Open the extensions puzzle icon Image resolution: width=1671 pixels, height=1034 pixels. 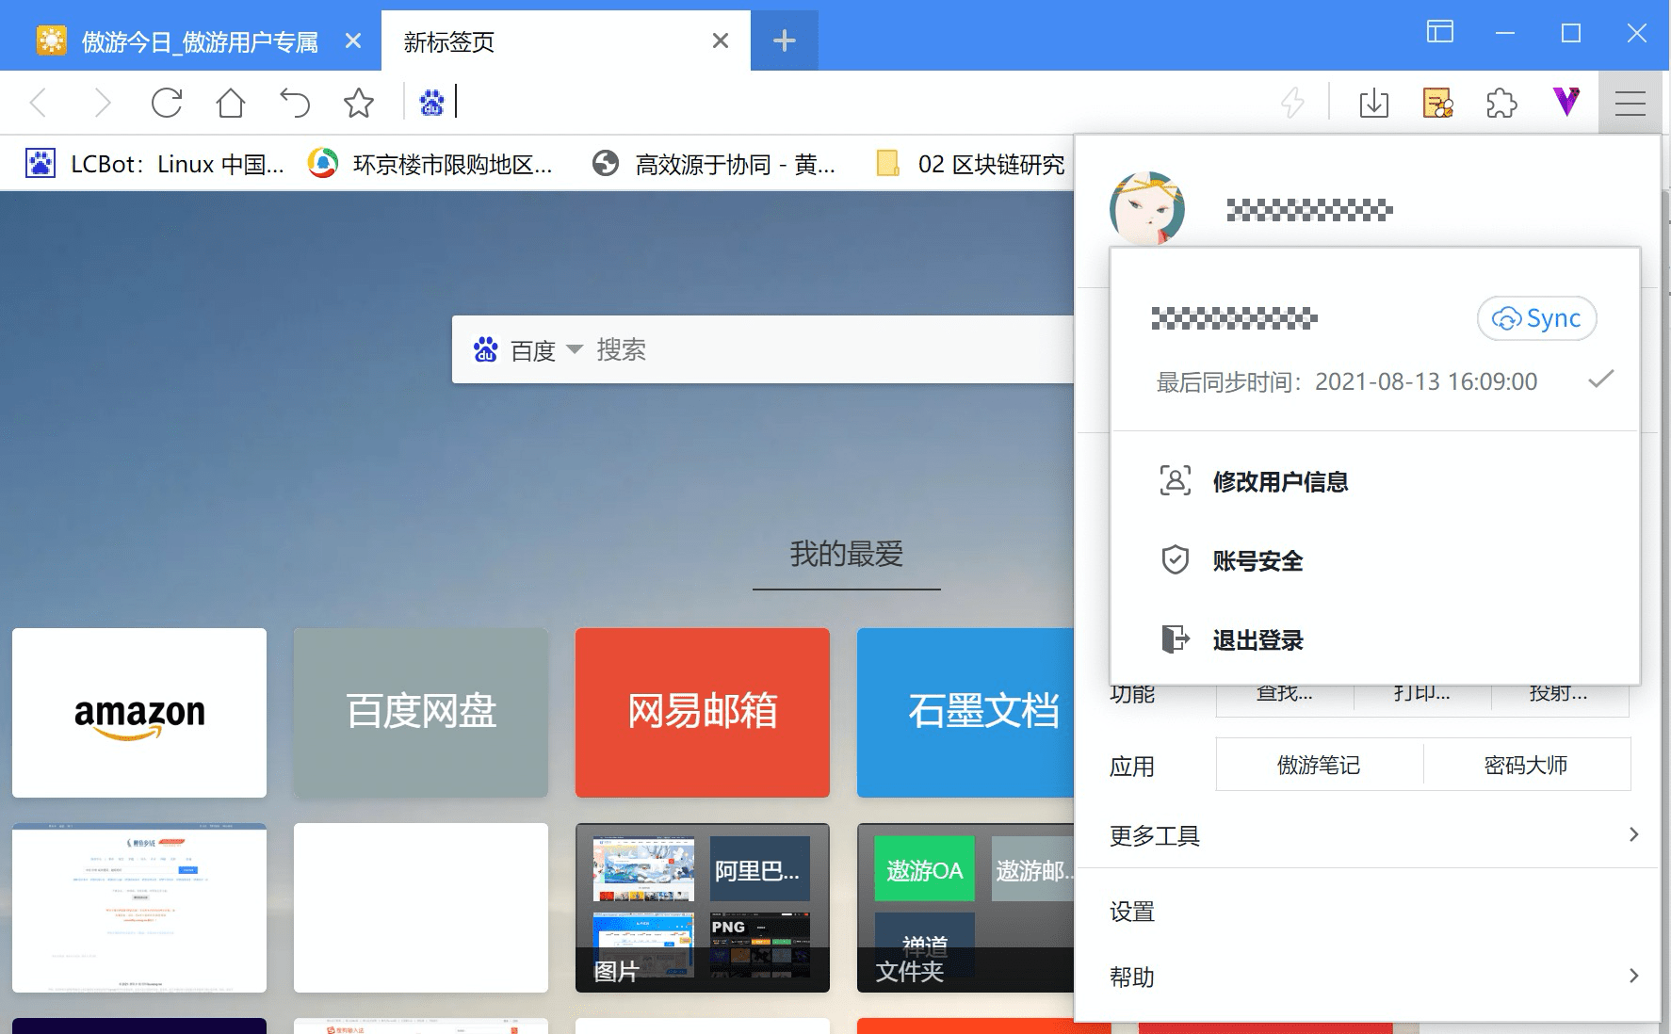tap(1501, 102)
